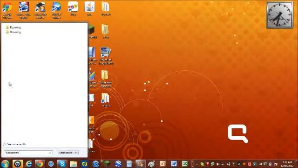Viewport: 298px width, 168px height.
Task: Launch HP app from taskbar
Action: pos(18,164)
